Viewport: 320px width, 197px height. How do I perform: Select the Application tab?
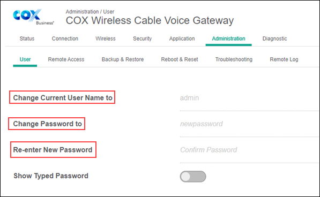coord(182,39)
